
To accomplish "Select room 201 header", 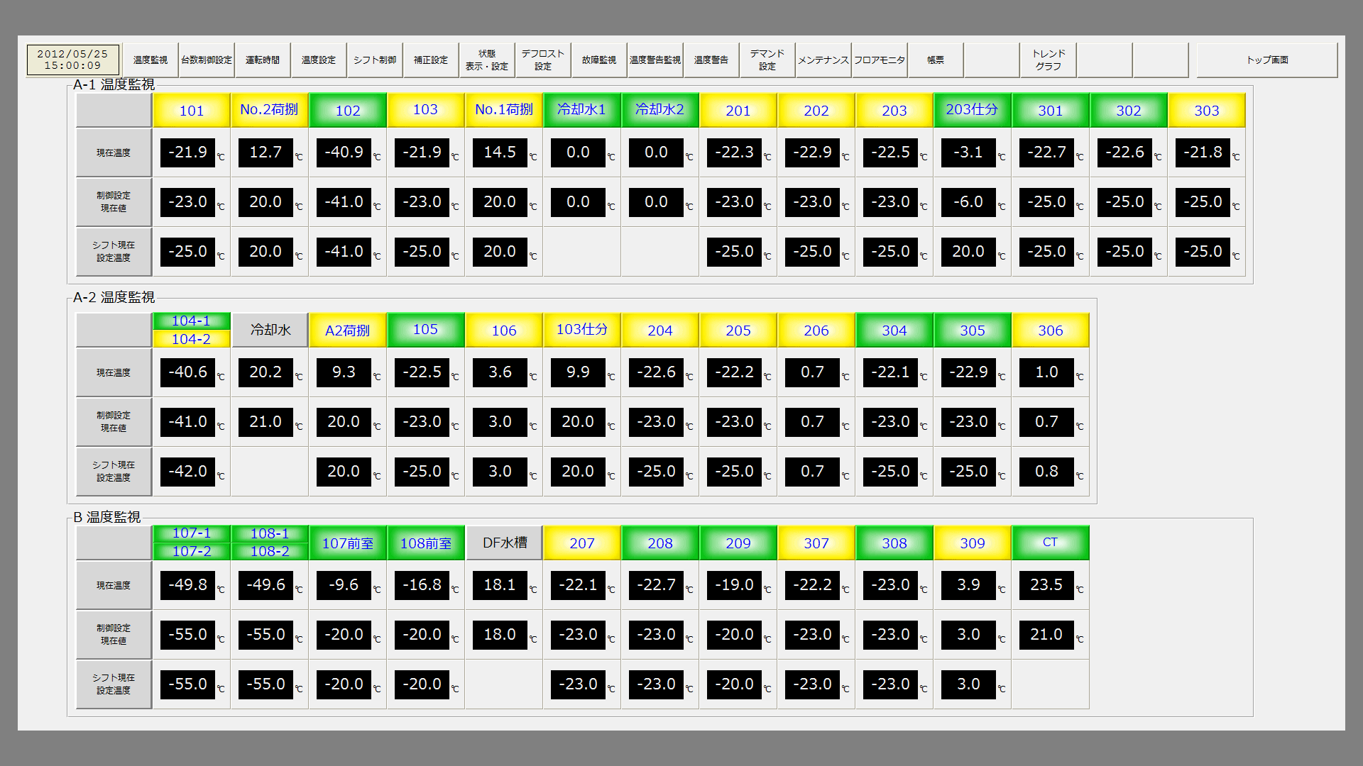I will coord(738,110).
